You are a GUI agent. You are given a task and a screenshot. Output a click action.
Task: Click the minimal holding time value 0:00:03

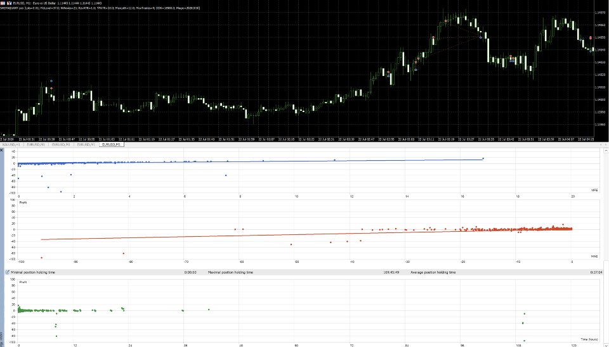[190, 272]
